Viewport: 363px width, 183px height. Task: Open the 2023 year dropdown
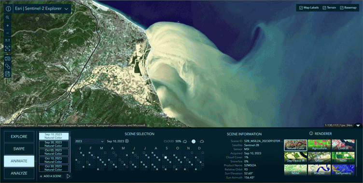[x=90, y=141]
